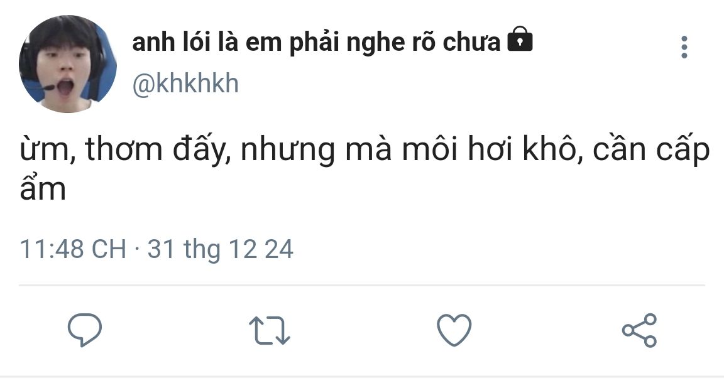Click the divider line below the timestamp
The width and height of the screenshot is (724, 388).
tap(362, 286)
